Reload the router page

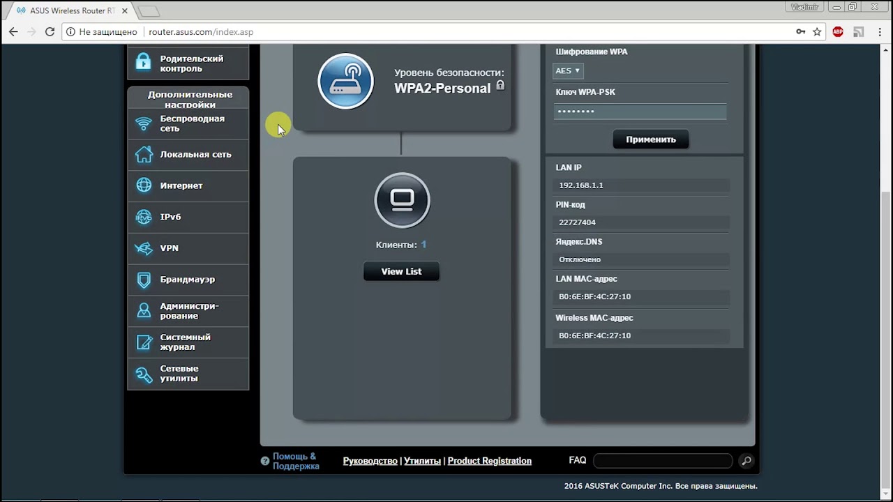50,31
